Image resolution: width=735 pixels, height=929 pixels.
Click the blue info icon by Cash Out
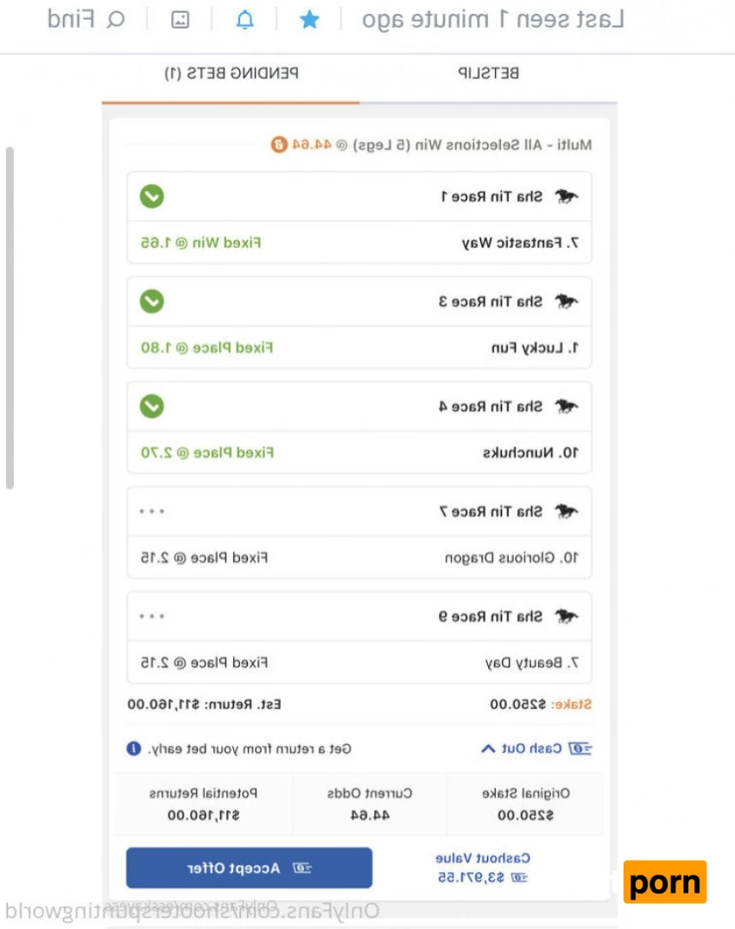point(134,748)
